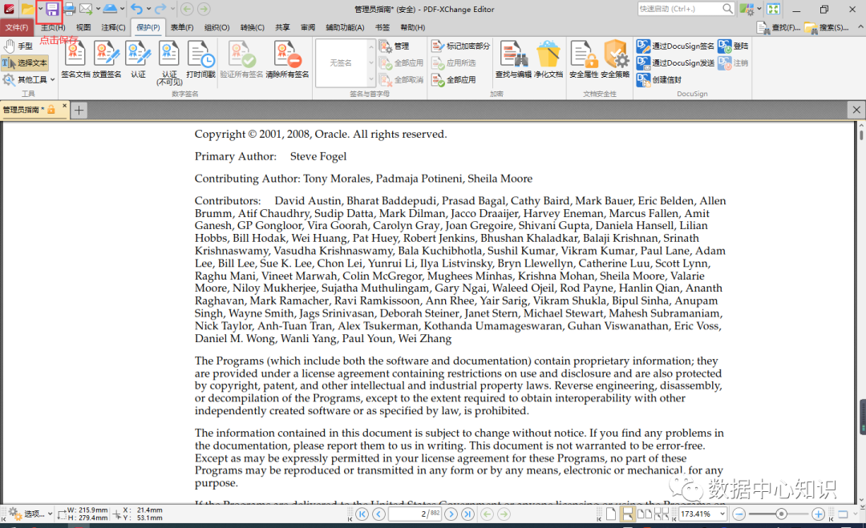This screenshot has width=866, height=528.
Task: Open Find and Redact (查找与编辑)
Action: click(513, 59)
